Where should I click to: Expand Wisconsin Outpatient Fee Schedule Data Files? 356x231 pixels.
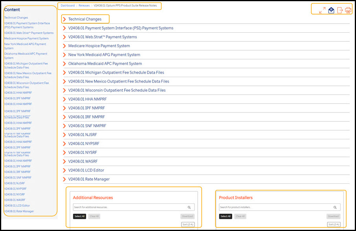tap(206, 90)
